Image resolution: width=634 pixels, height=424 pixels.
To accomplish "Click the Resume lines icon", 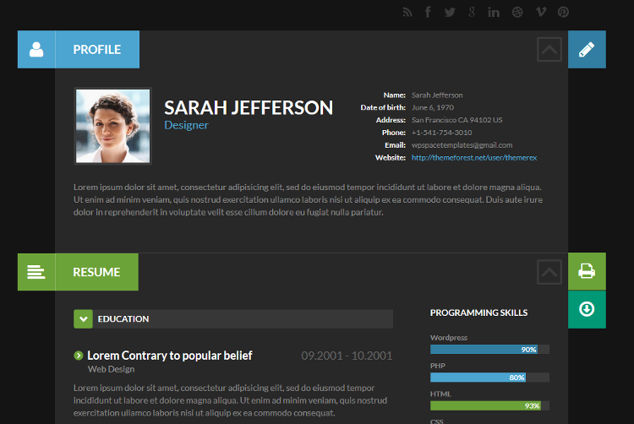I will (36, 272).
